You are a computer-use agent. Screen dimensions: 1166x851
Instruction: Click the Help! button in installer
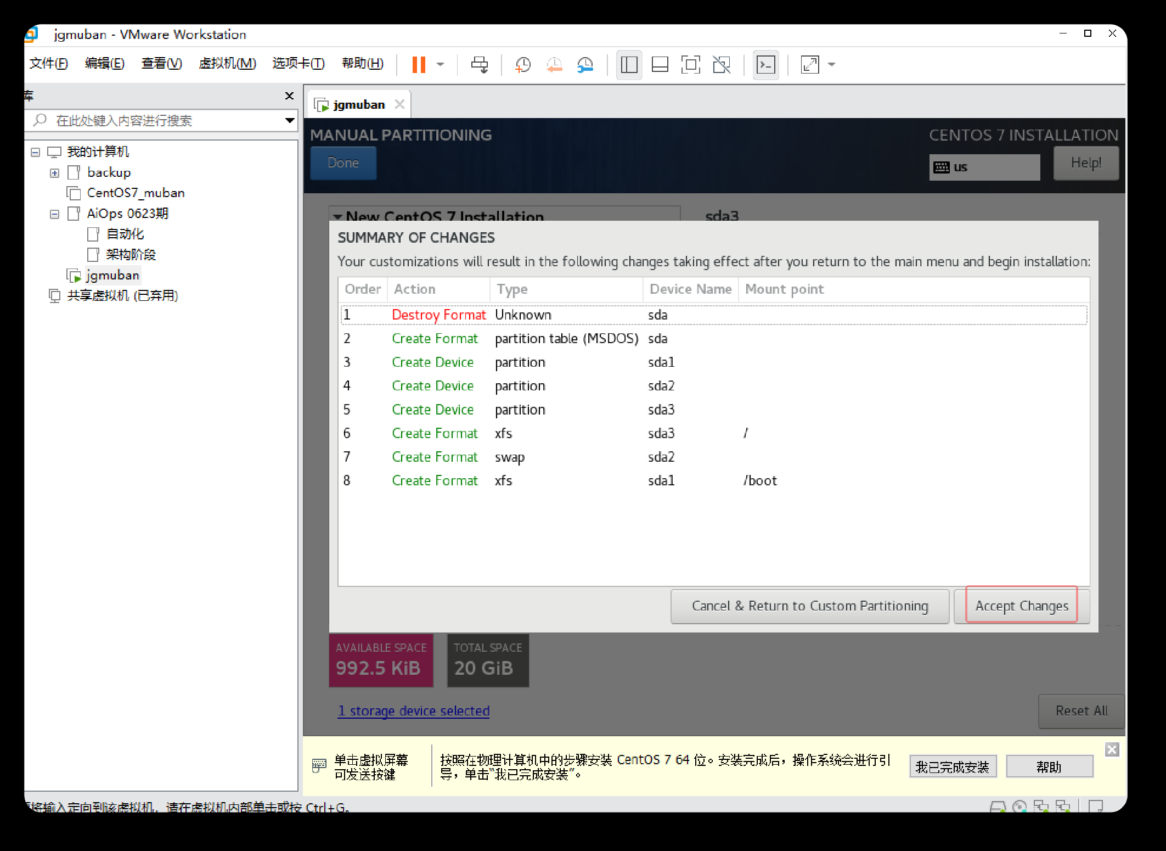click(x=1086, y=163)
